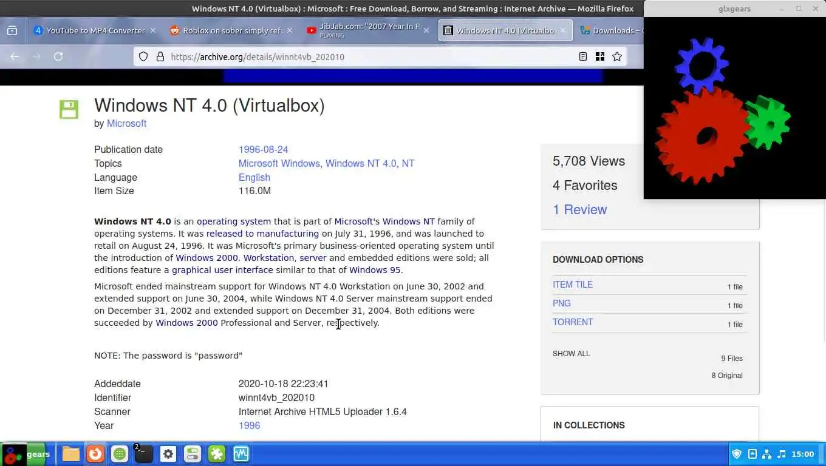Open the Microsoft Windows topic link
The image size is (826, 466).
point(279,163)
